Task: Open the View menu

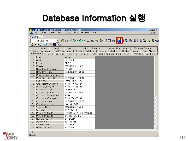Action: pyautogui.click(x=61, y=33)
